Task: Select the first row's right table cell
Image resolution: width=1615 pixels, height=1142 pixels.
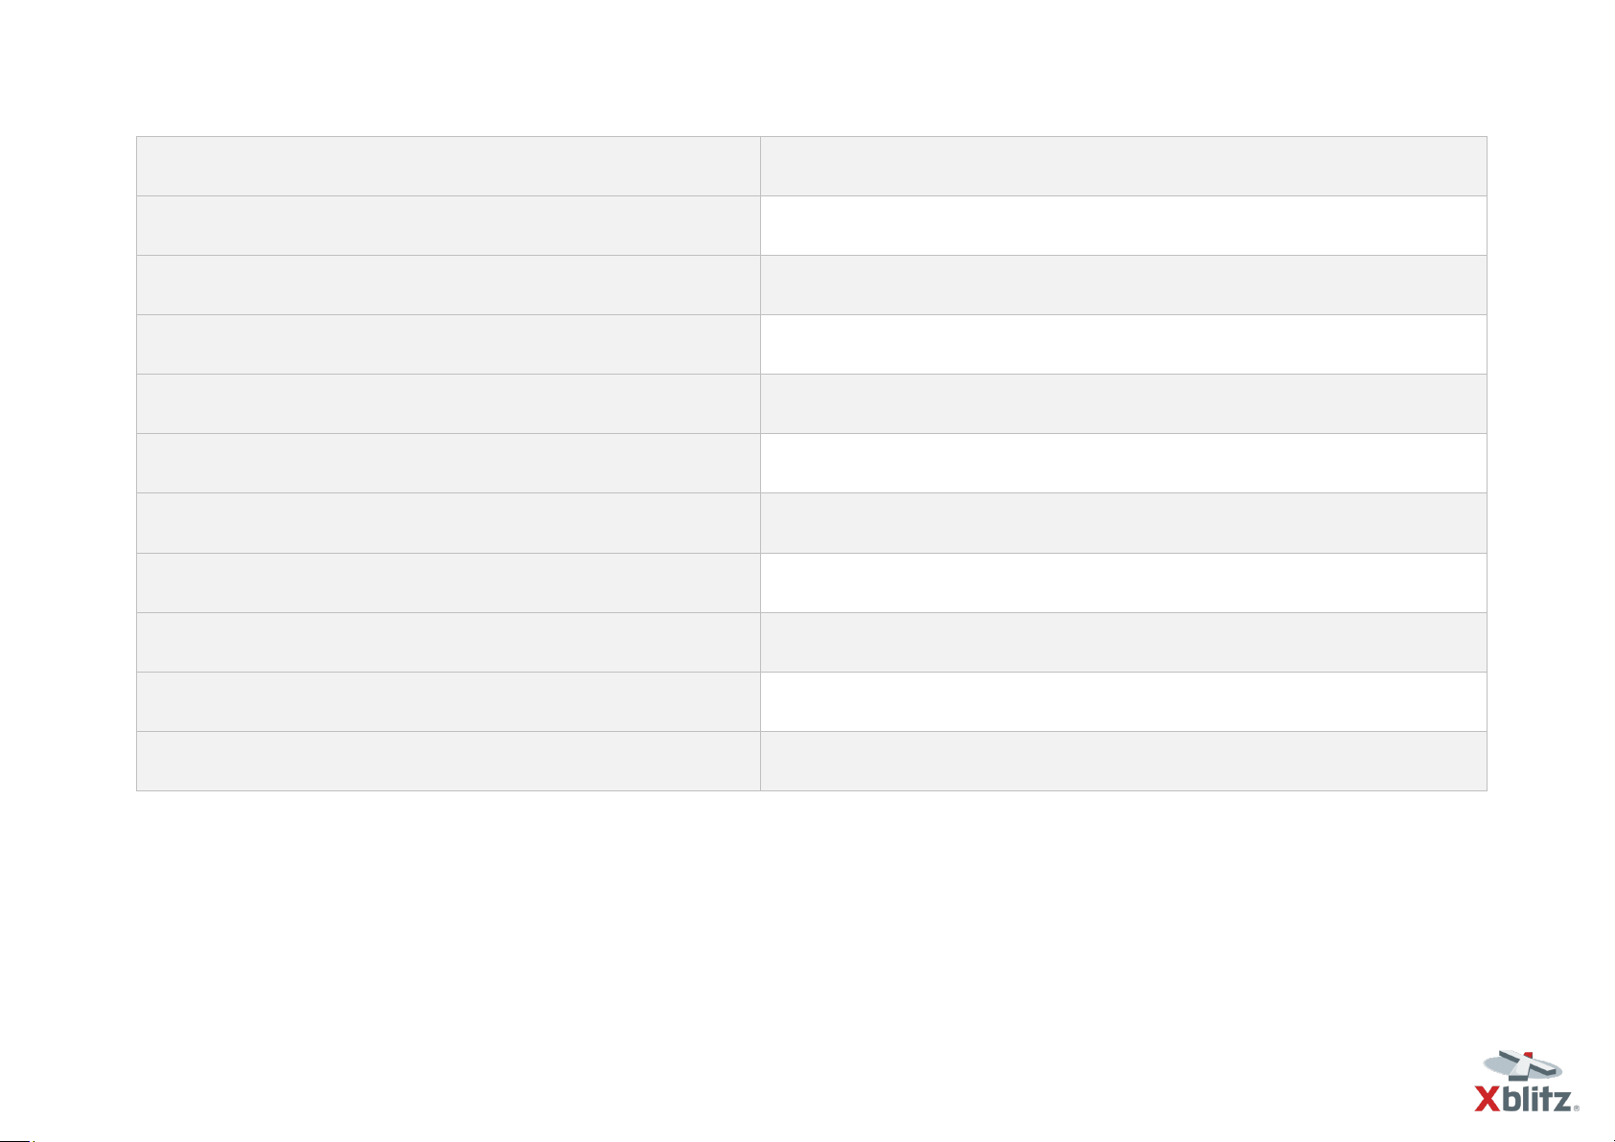Action: (x=1123, y=166)
